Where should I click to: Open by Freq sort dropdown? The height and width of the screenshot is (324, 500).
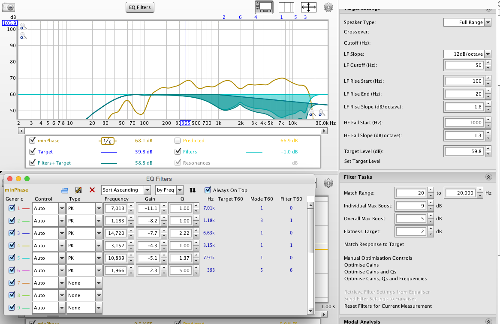169,190
